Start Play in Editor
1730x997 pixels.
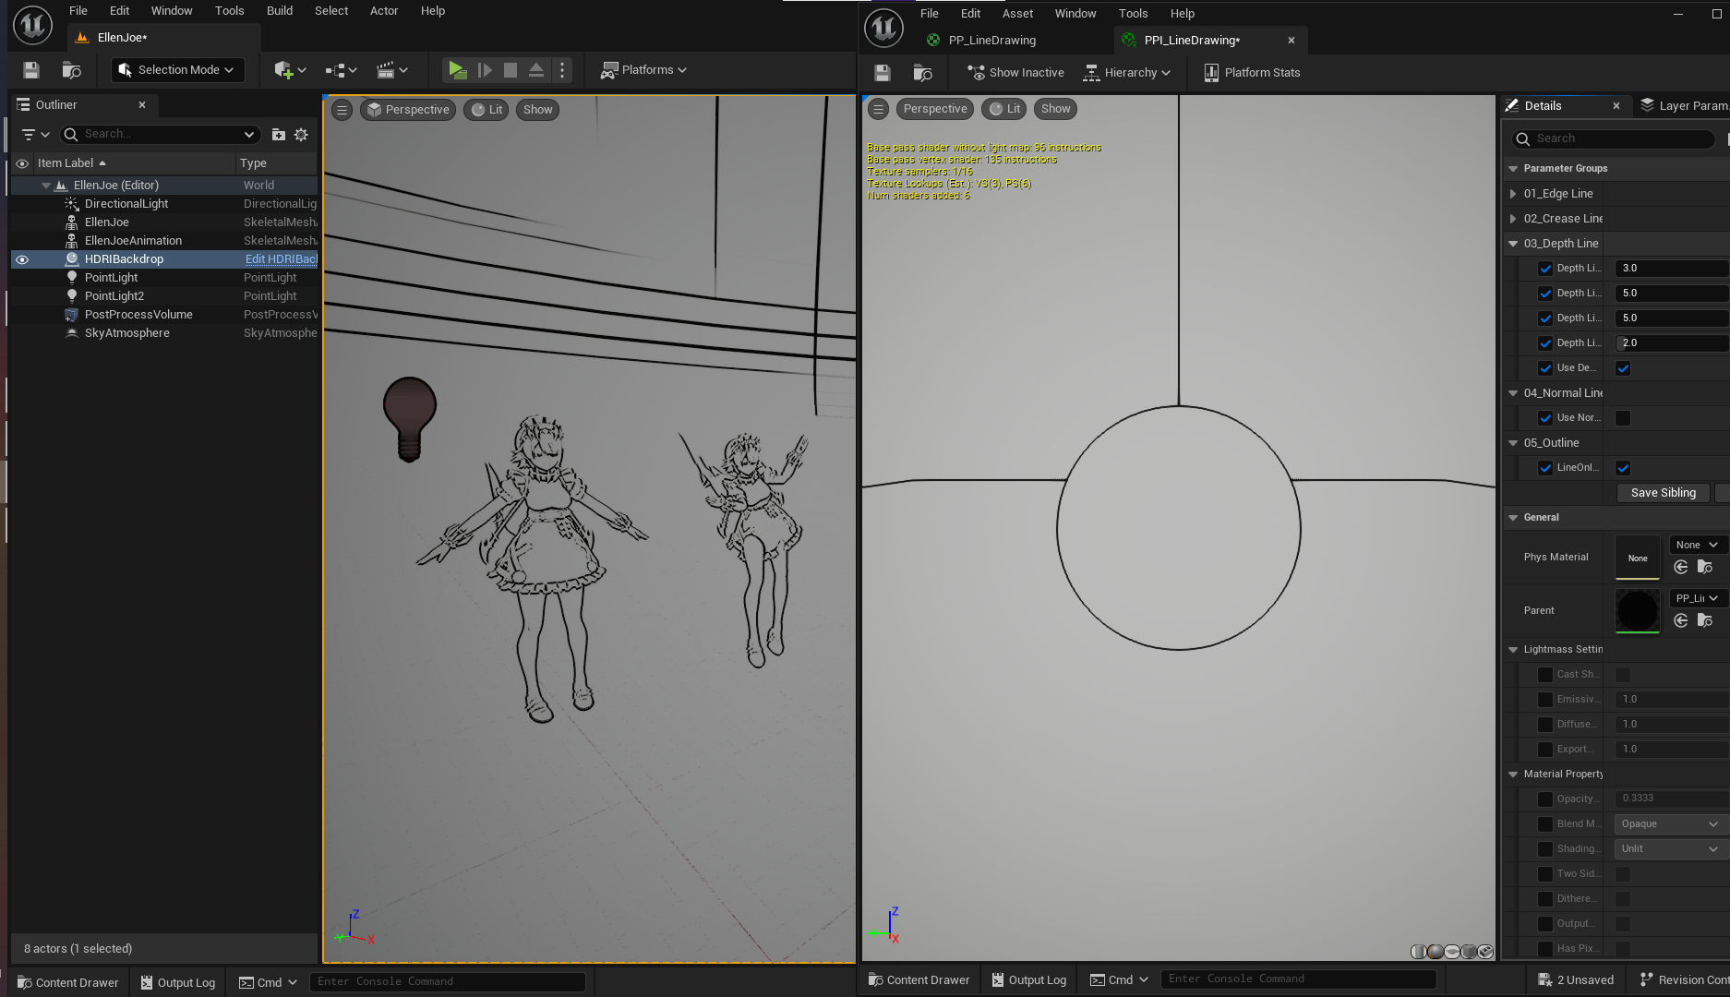tap(457, 70)
